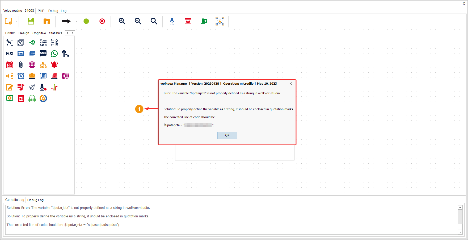Select the math operations component
This screenshot has width=468, height=240.
[10, 42]
